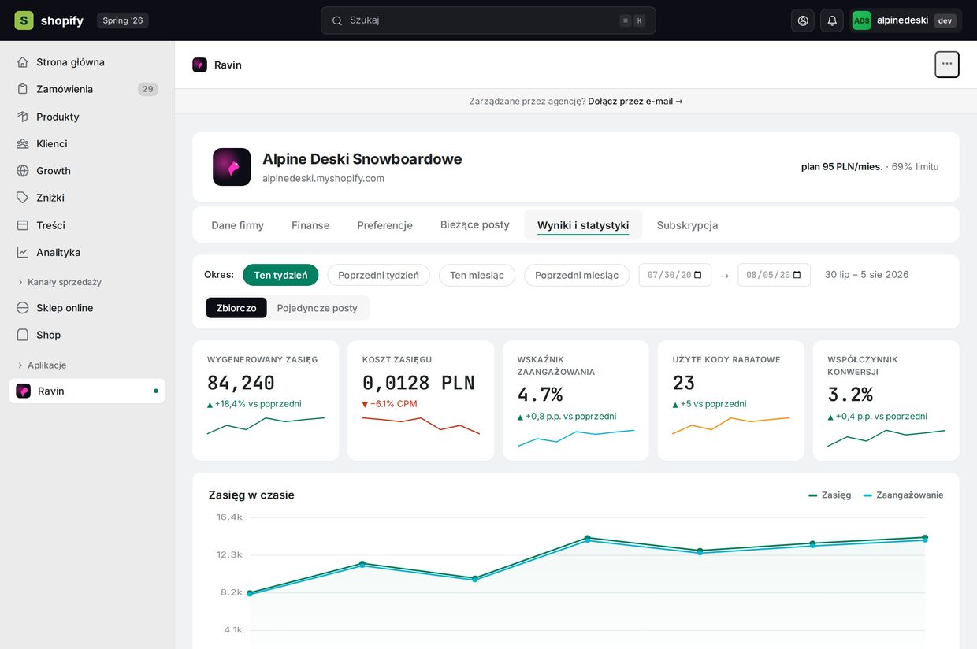This screenshot has height=649, width=977.
Task: Click the Shop channel icon
Action: (x=23, y=335)
